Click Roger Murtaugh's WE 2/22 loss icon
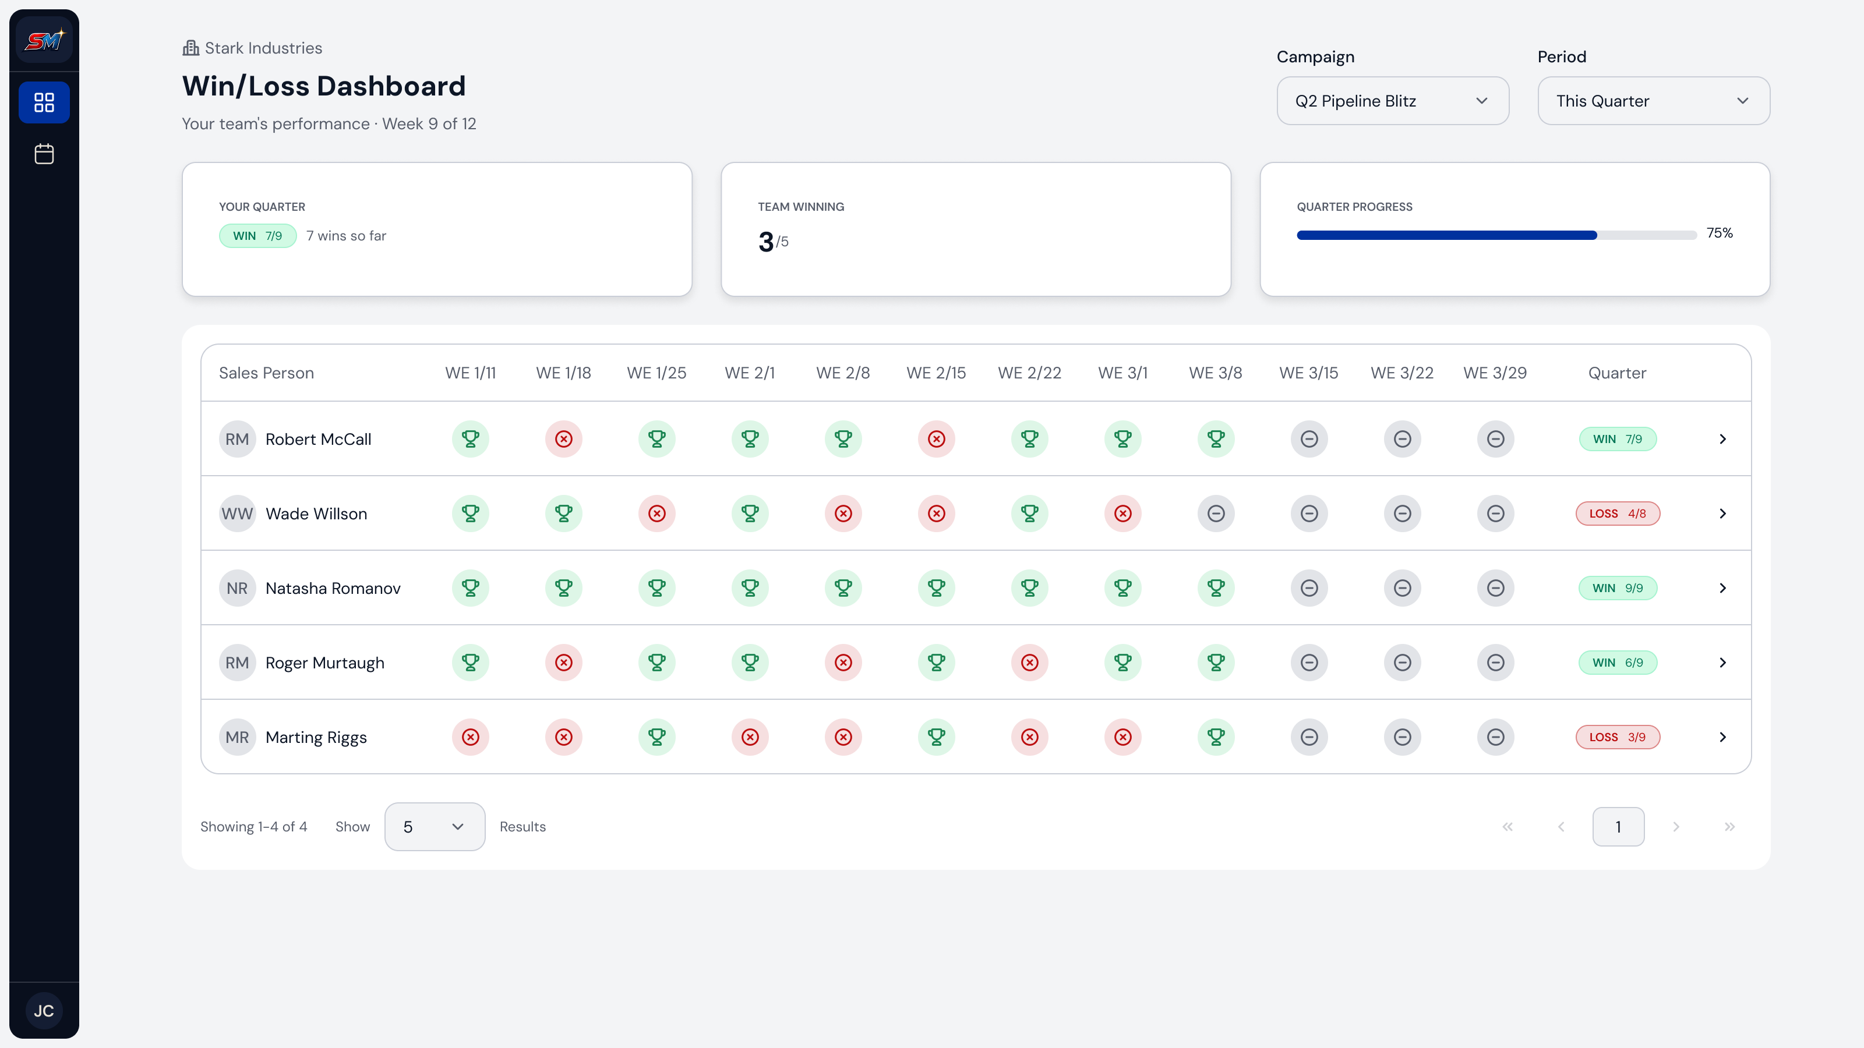 point(1030,663)
